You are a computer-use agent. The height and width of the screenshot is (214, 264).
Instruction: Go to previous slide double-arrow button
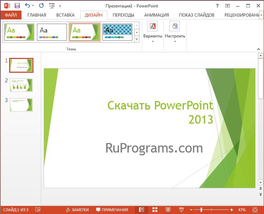(x=260, y=188)
